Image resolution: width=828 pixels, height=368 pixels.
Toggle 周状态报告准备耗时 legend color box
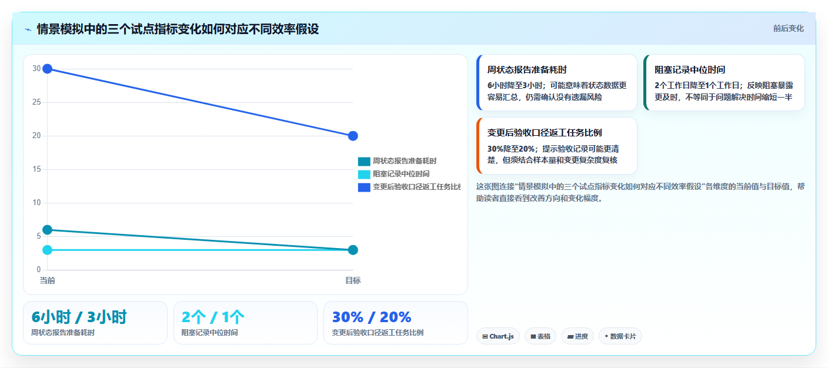(x=364, y=161)
